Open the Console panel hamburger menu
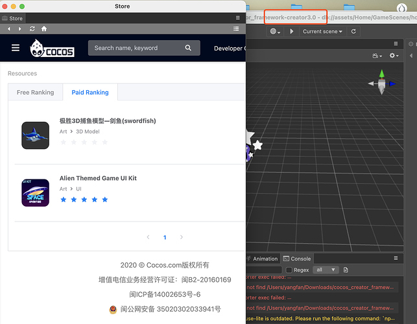This screenshot has width=417, height=324. coord(396,258)
